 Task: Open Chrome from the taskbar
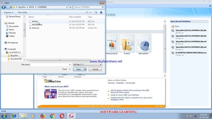(x=52, y=116)
